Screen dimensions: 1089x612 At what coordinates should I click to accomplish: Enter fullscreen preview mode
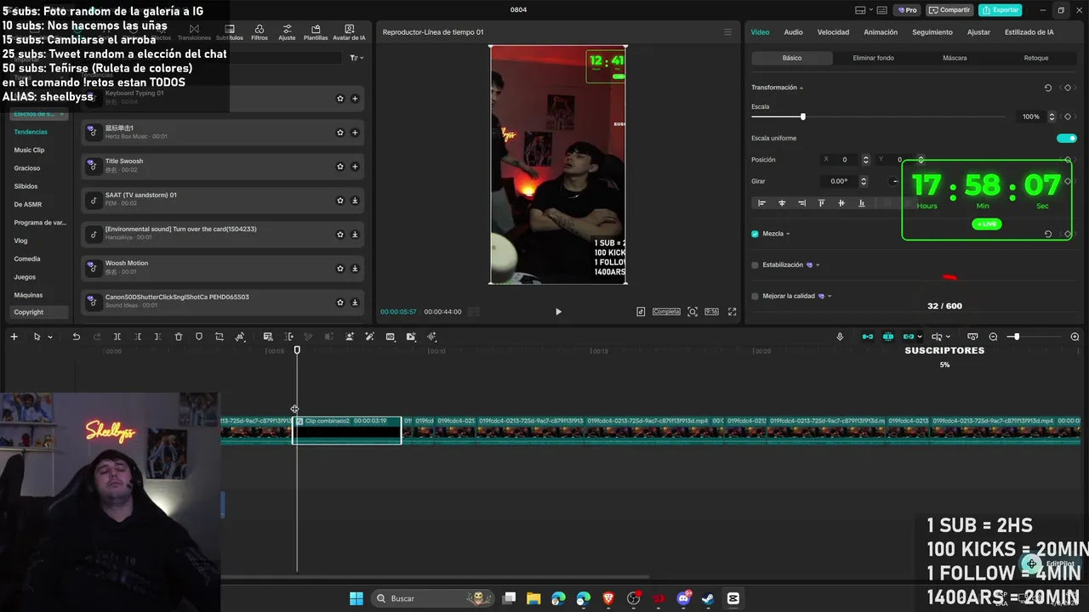click(x=732, y=312)
